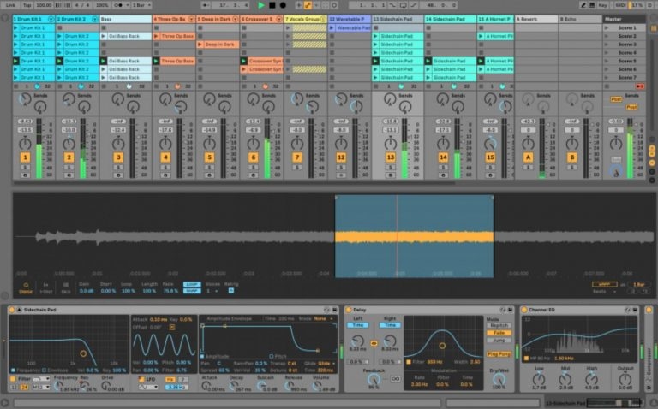Toggle track 1 activator button
Screen dimensions: 658x409
(x=25, y=158)
